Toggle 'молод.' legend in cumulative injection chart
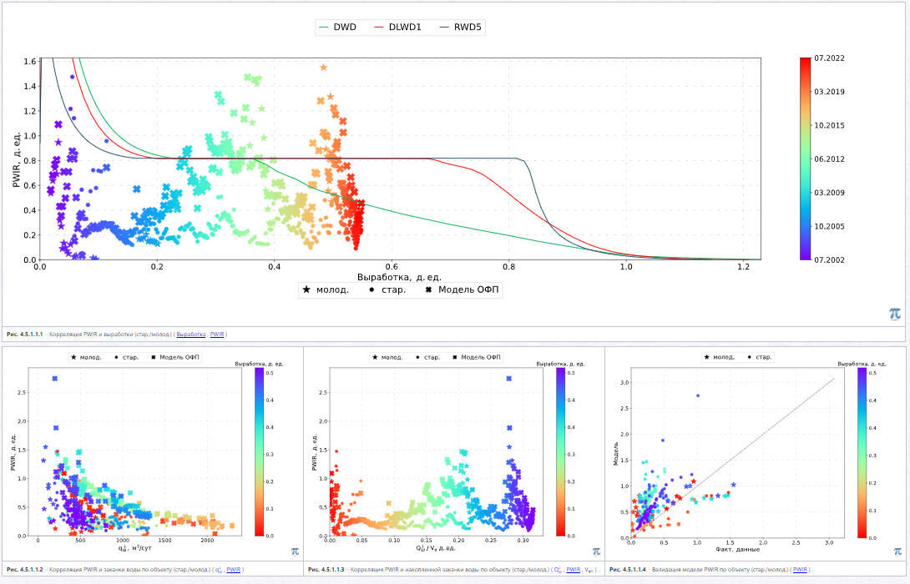 coord(387,357)
